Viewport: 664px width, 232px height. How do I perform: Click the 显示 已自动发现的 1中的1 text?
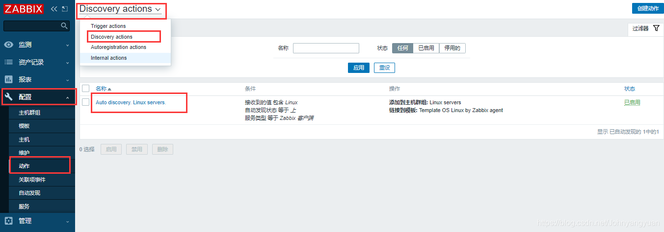(x=628, y=132)
